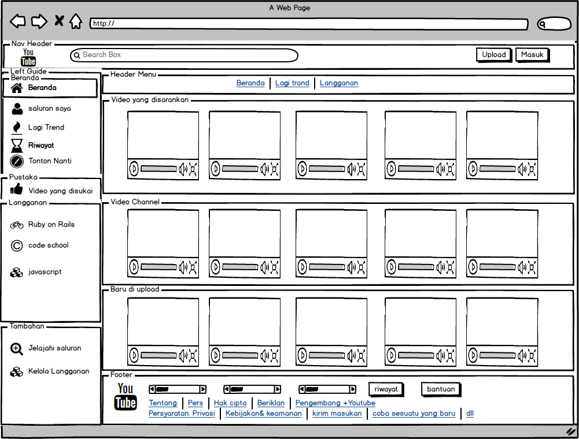Open the Hak cipta footer link
This screenshot has height=439, width=579.
(230, 403)
